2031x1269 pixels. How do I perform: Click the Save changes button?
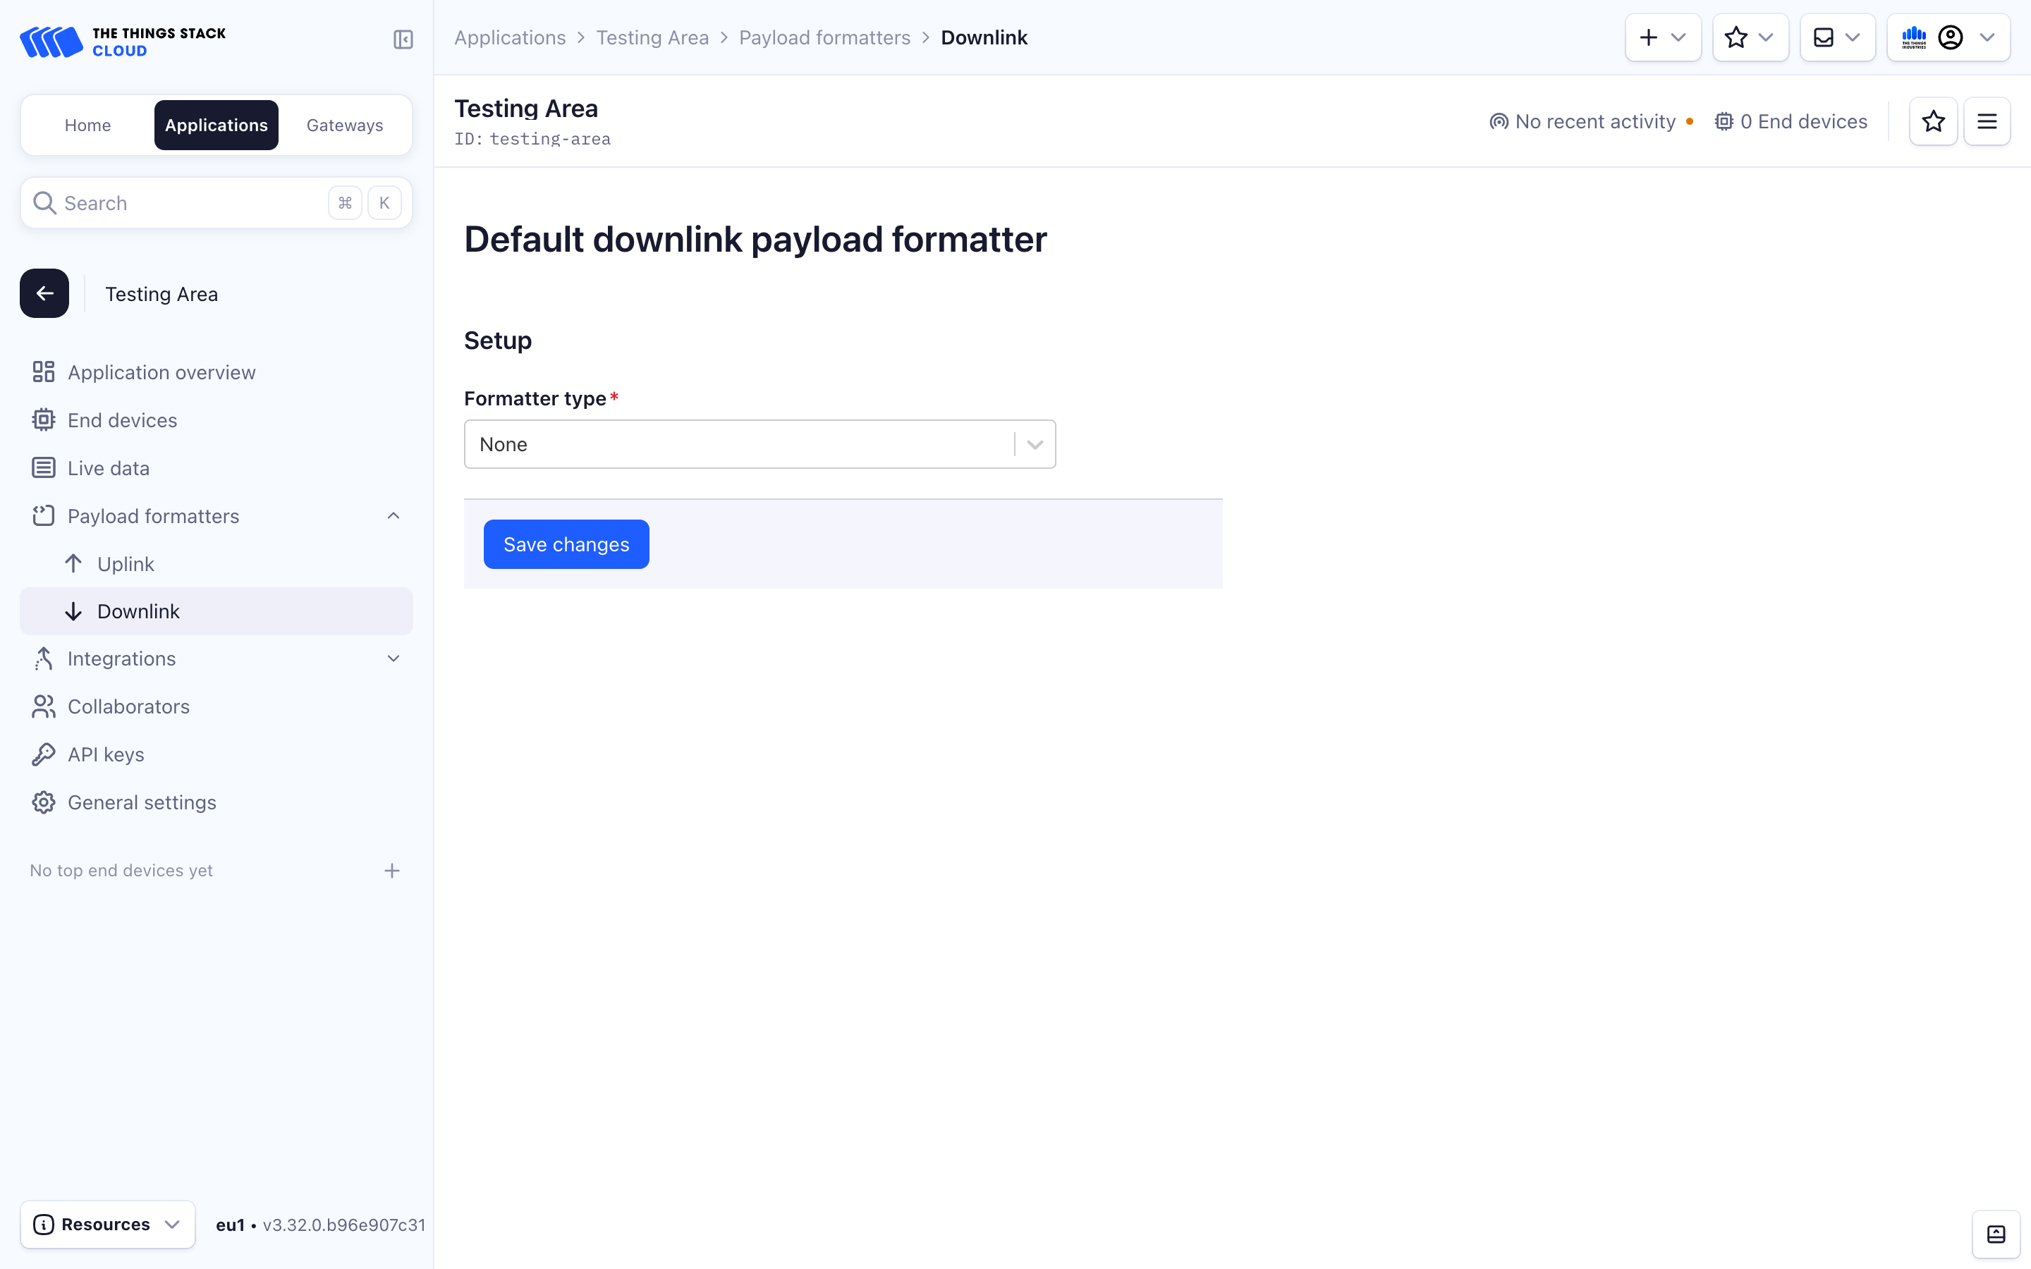[x=566, y=544]
